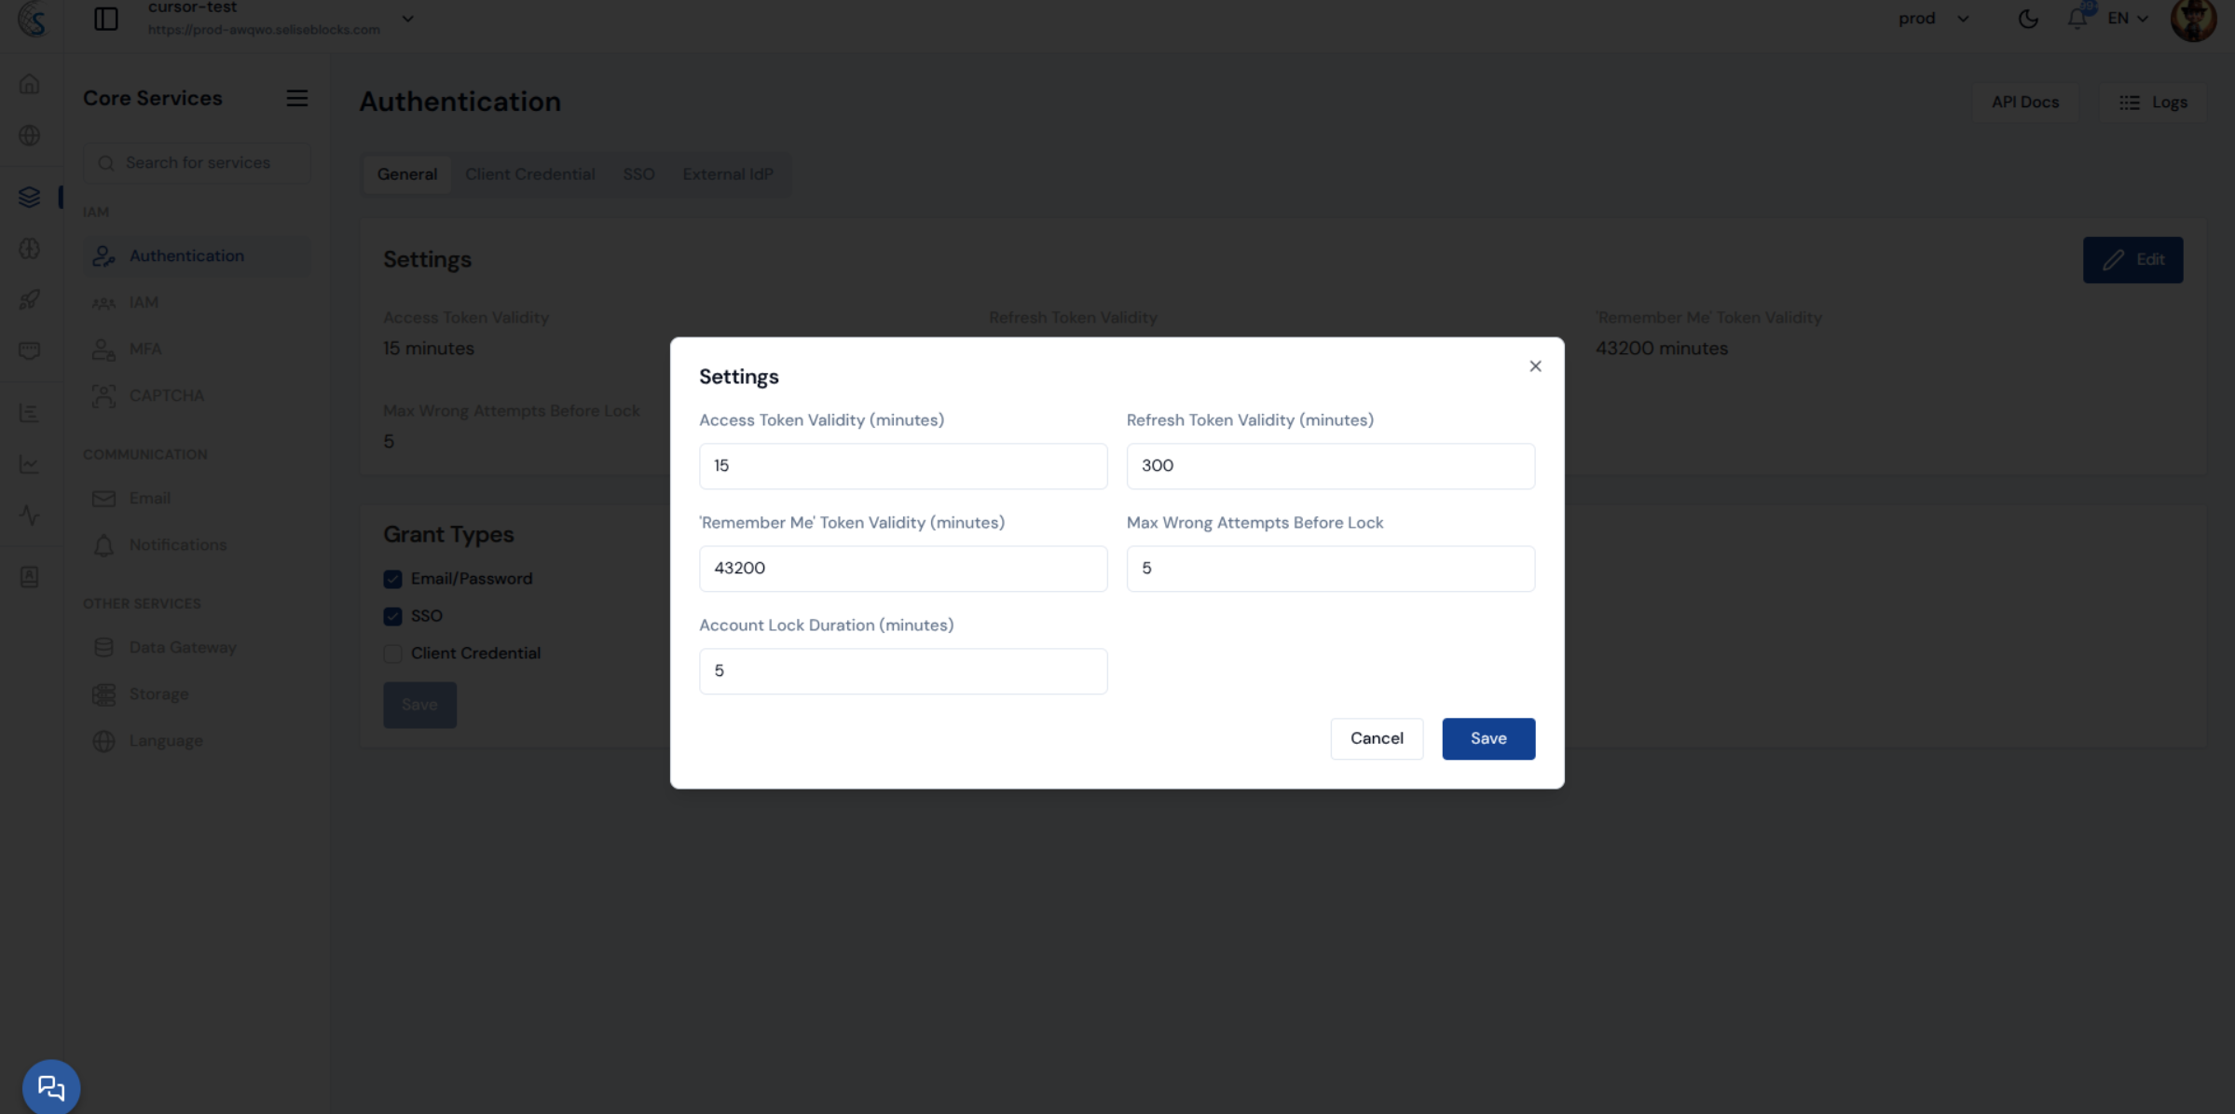Viewport: 2235px width, 1114px height.
Task: Open the External IdP tab
Action: (x=728, y=173)
